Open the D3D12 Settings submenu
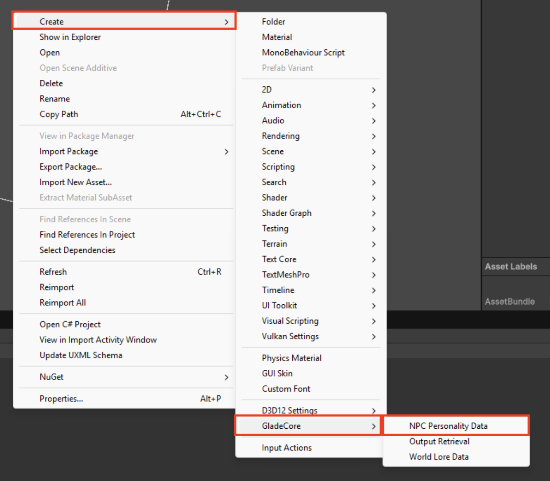Viewport: 550px width, 481px height. tap(290, 410)
